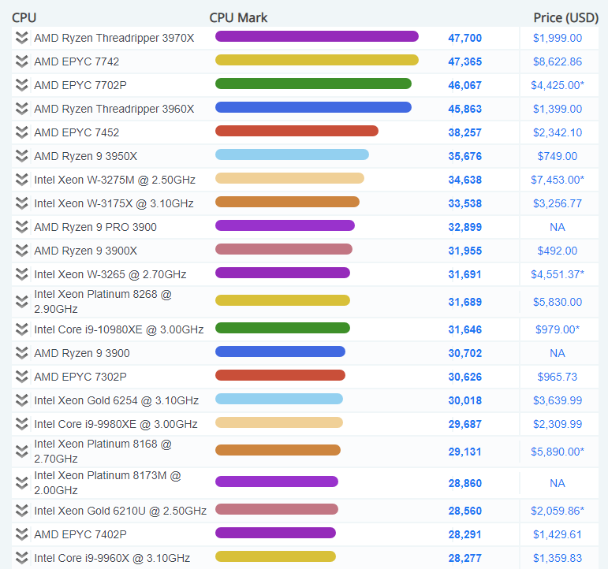Expand chevron for AMD EPYC 7452
Screen dimensions: 608x569
pyautogui.click(x=22, y=132)
